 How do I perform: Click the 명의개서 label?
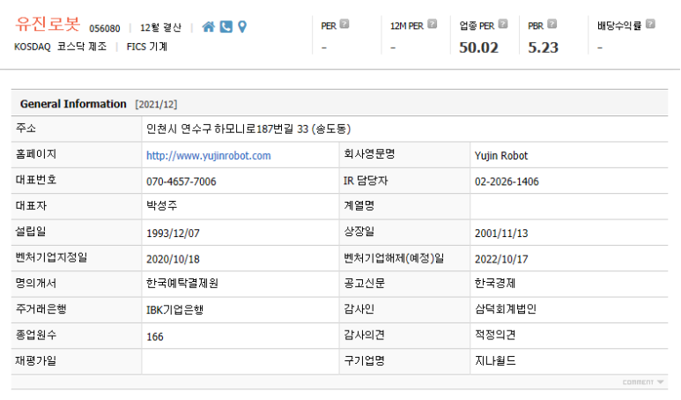36,283
